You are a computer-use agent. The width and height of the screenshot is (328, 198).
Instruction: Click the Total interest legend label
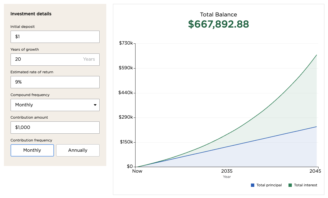(x=305, y=185)
